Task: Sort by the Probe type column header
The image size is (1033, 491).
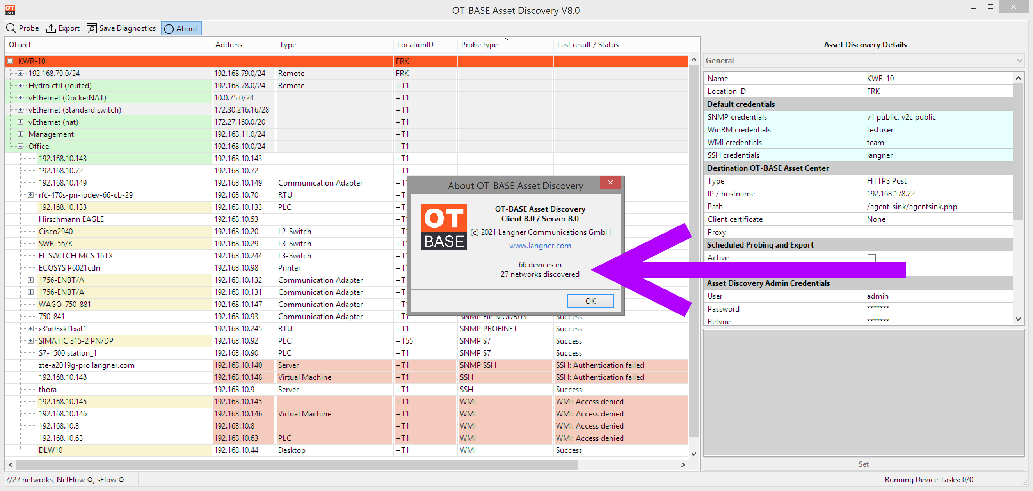Action: 505,45
